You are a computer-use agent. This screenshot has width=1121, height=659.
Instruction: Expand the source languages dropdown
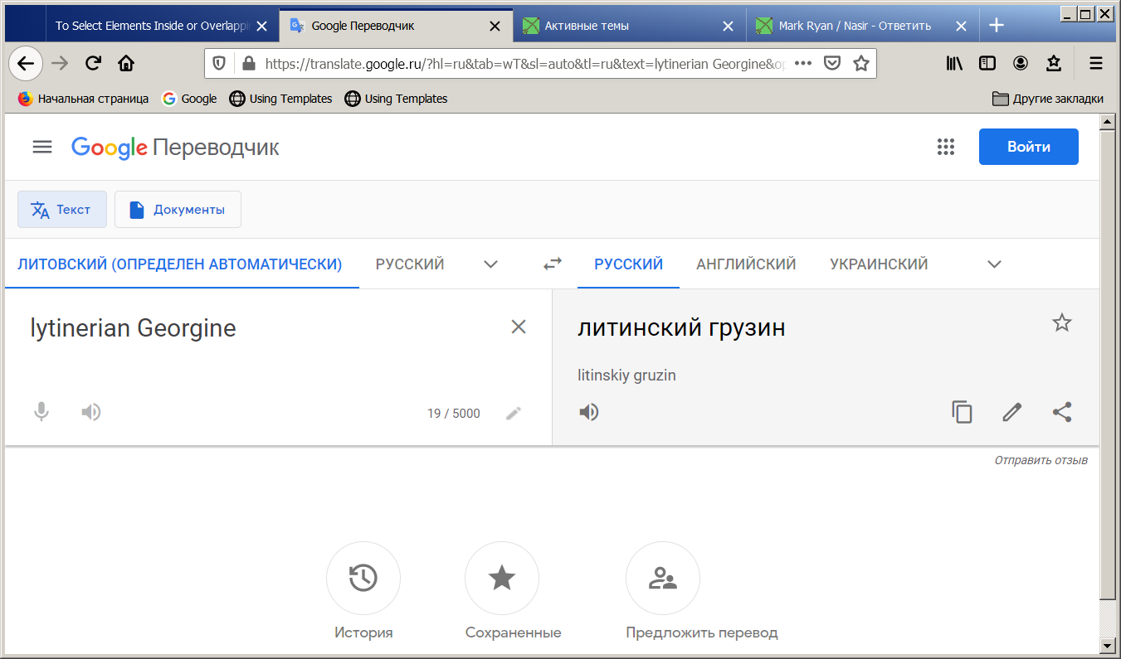[490, 264]
